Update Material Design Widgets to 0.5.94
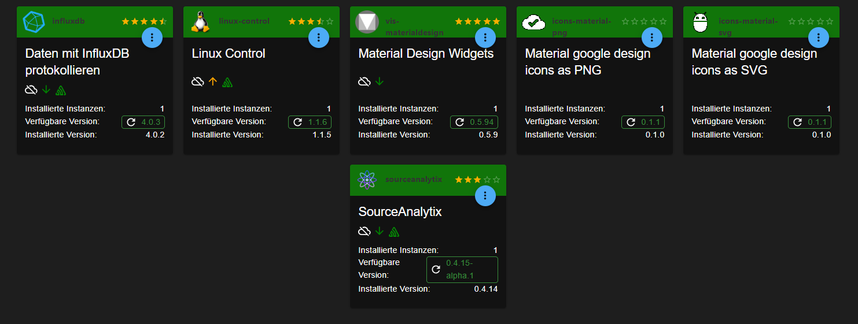Image resolution: width=858 pixels, height=324 pixels. coord(474,122)
